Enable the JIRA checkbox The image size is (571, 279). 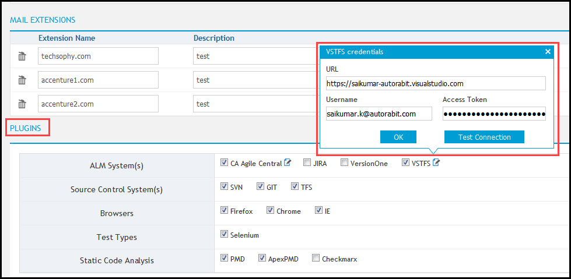307,163
